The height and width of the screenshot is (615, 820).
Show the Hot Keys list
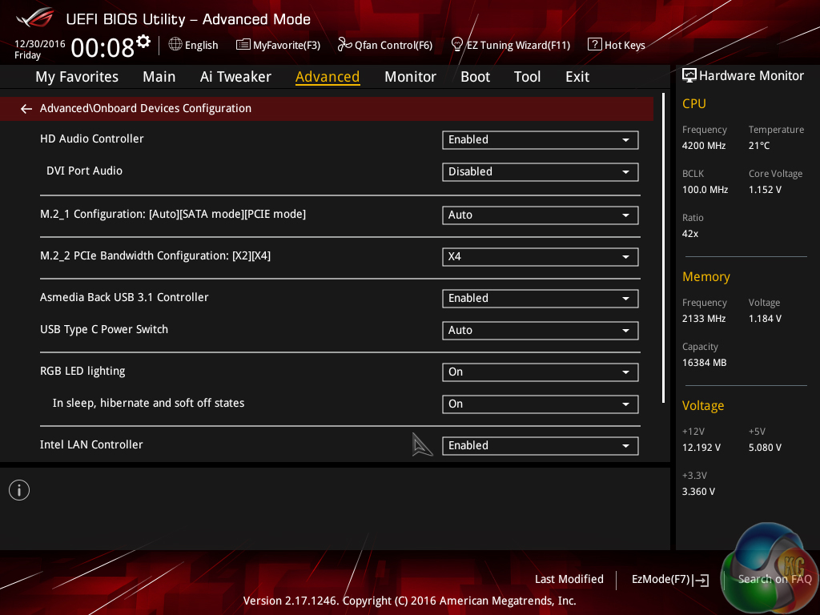tap(617, 45)
